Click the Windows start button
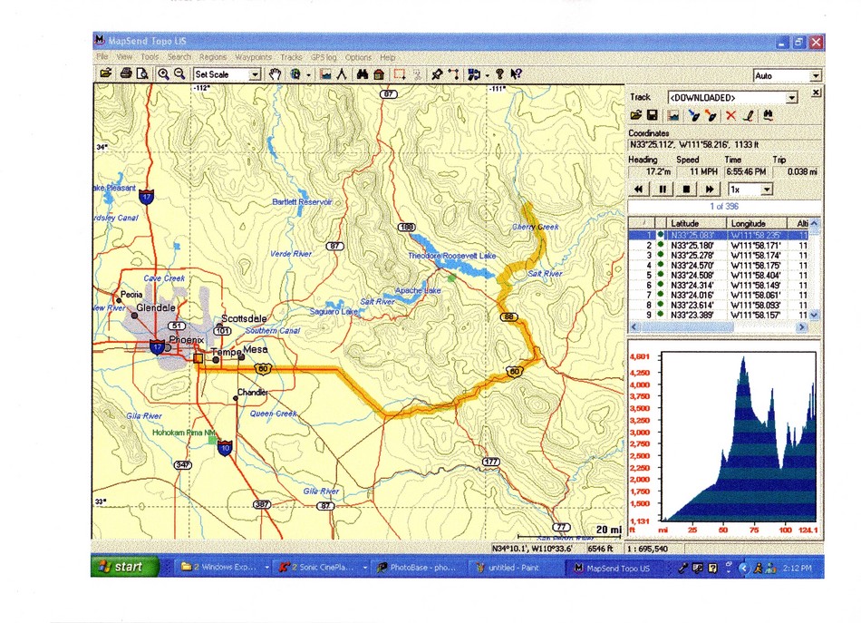This screenshot has height=623, width=861. (126, 567)
